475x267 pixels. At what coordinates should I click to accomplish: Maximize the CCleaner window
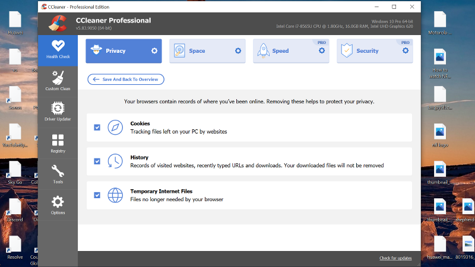[x=394, y=7]
